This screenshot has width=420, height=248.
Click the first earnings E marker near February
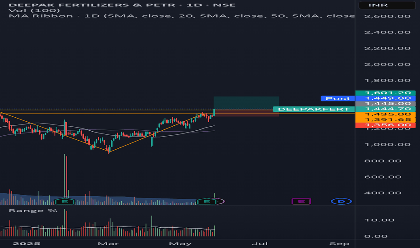pyautogui.click(x=64, y=202)
